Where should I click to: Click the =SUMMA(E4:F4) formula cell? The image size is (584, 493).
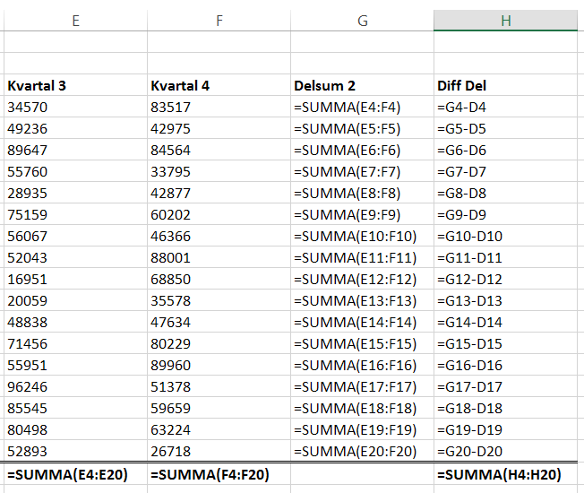pyautogui.click(x=362, y=108)
